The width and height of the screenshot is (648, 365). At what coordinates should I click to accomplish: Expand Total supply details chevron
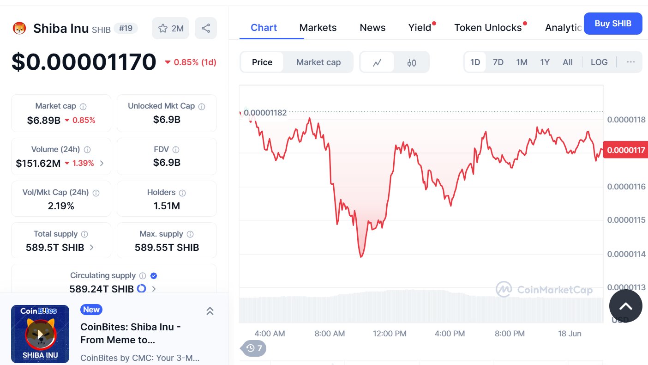point(91,248)
